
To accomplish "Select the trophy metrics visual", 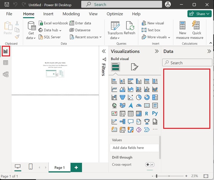I will click(x=147, y=122).
